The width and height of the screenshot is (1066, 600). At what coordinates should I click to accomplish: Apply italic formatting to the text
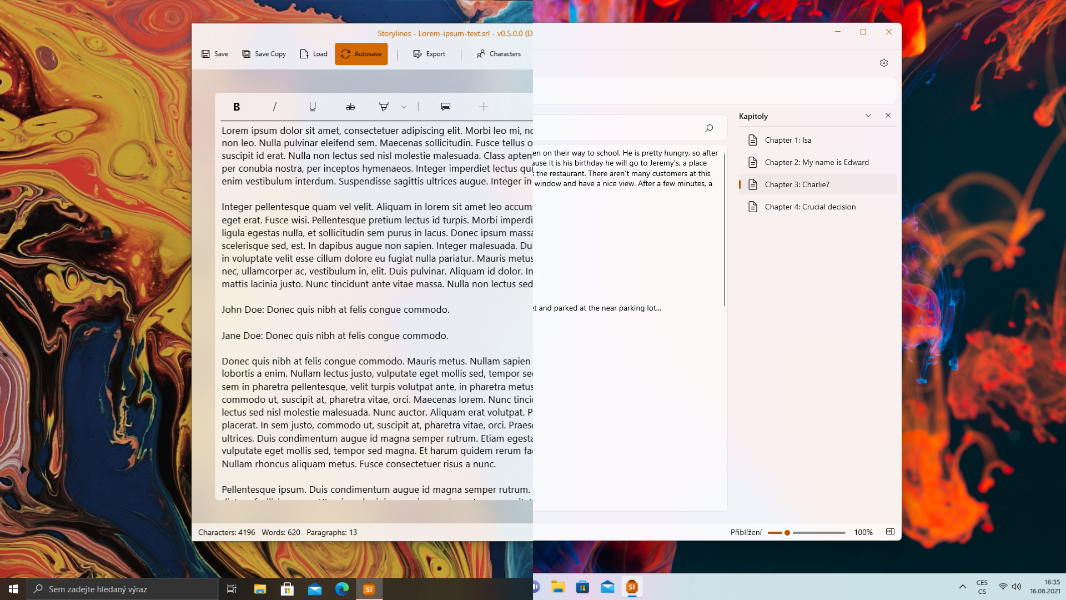coord(274,107)
